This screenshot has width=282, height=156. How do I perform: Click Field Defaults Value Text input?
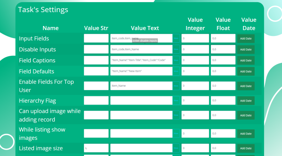click(x=141, y=71)
